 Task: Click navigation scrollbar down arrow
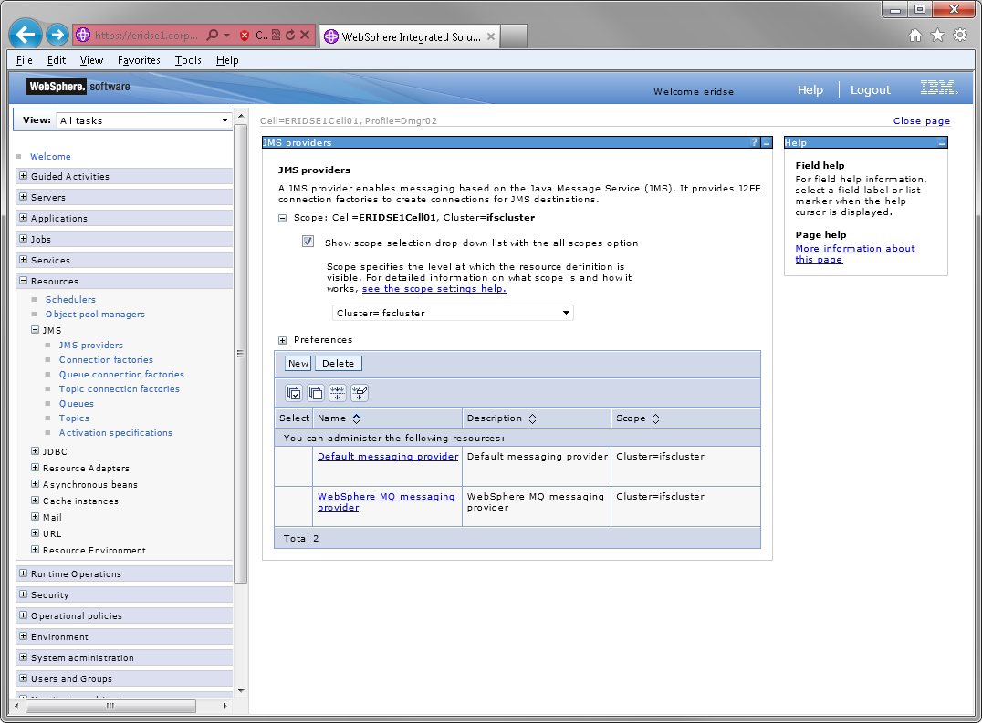click(241, 691)
